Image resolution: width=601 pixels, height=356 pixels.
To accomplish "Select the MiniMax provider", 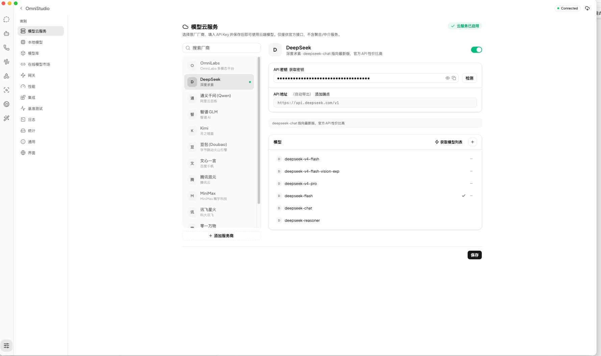I will coord(219,196).
